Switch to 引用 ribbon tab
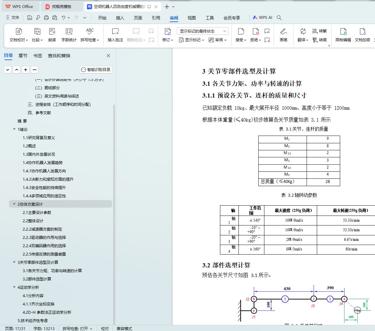375x331 pixels. click(x=156, y=18)
